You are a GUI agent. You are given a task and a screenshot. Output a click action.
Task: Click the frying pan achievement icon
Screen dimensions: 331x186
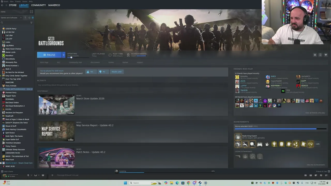coord(252,144)
